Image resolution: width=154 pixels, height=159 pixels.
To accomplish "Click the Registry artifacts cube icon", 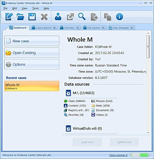I will [x=66, y=110].
